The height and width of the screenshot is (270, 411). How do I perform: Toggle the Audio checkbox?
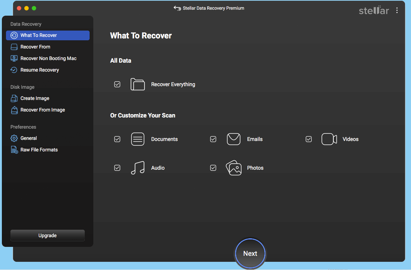coord(117,168)
